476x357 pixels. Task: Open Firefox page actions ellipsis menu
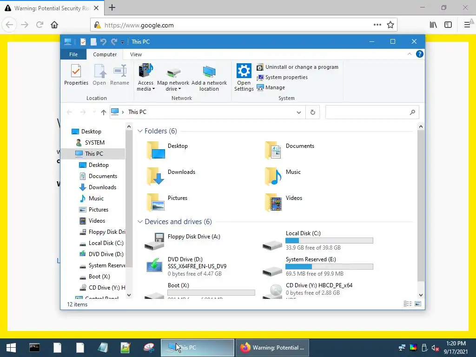377,25
